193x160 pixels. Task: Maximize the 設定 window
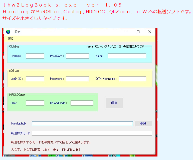(x=138, y=32)
